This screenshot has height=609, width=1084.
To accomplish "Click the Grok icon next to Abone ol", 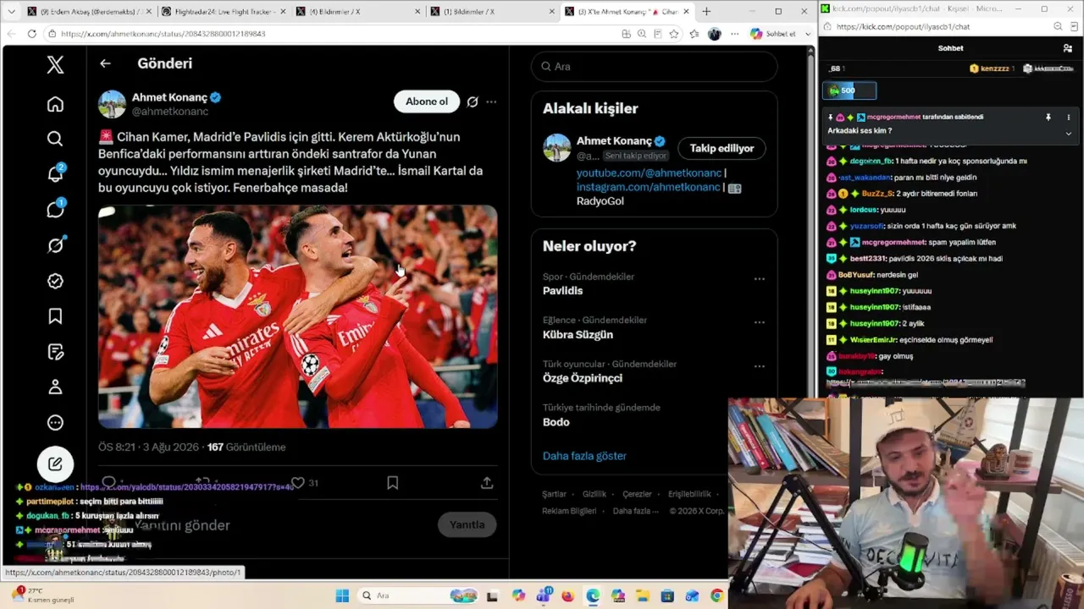I will click(473, 101).
